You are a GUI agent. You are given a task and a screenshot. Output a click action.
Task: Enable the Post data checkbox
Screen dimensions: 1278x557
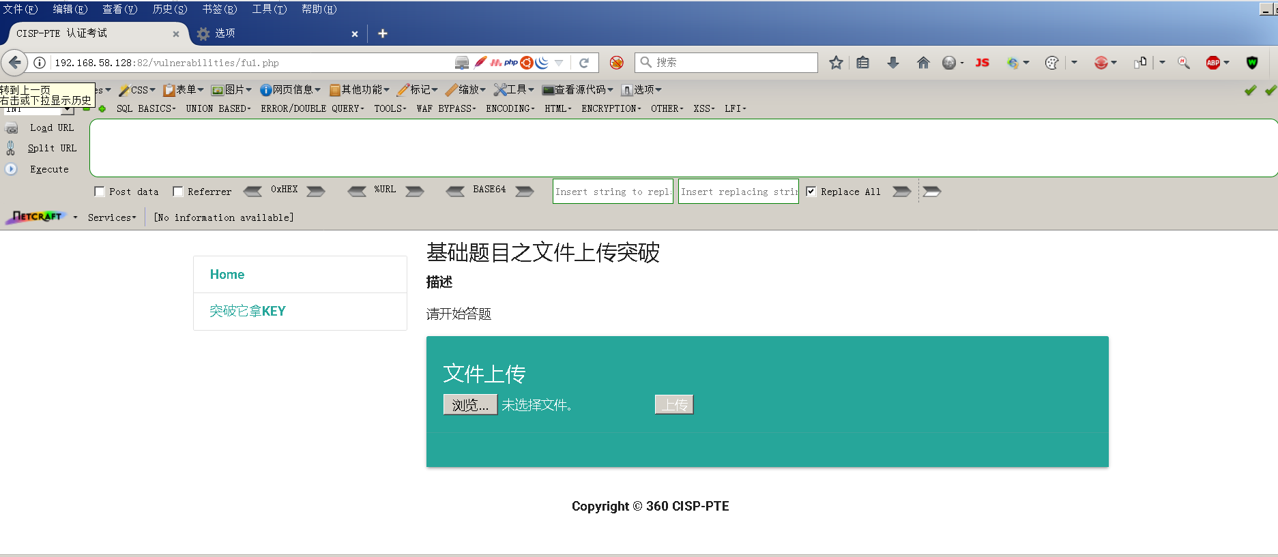point(100,192)
